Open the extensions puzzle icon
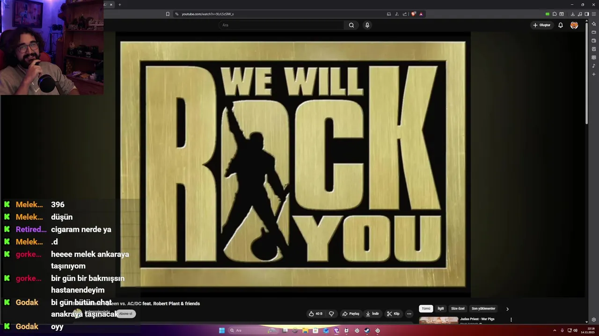 (x=555, y=14)
